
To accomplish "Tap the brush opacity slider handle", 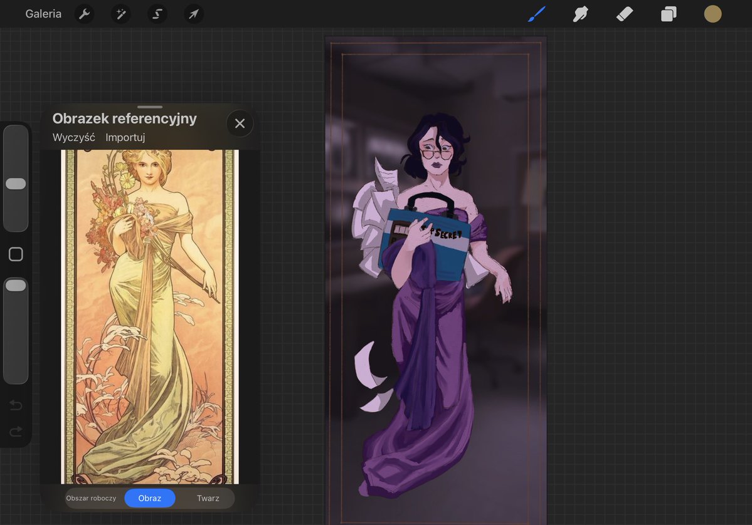I will click(x=16, y=286).
